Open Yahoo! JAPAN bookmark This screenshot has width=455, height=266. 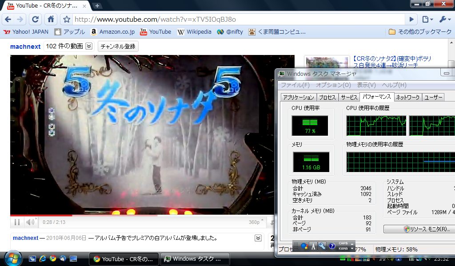click(x=26, y=32)
